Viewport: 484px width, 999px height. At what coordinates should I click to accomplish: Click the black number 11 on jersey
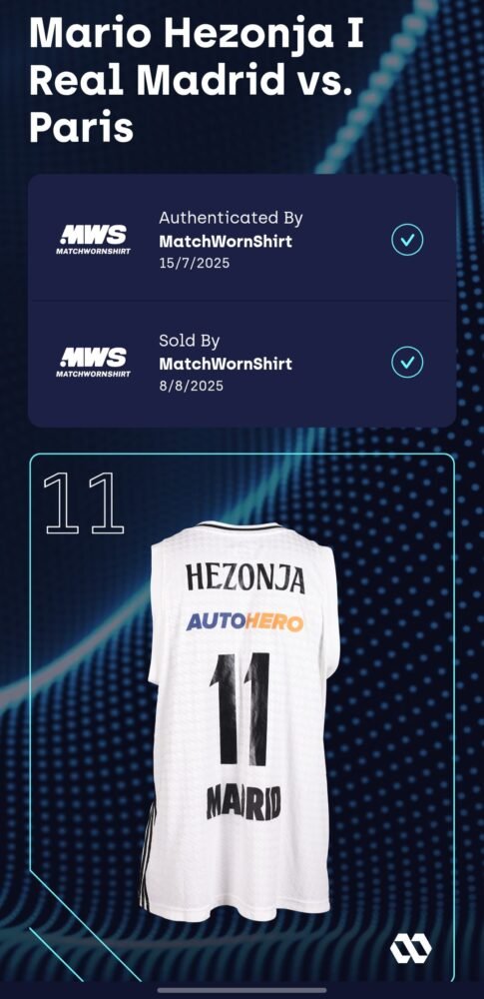coord(240,709)
